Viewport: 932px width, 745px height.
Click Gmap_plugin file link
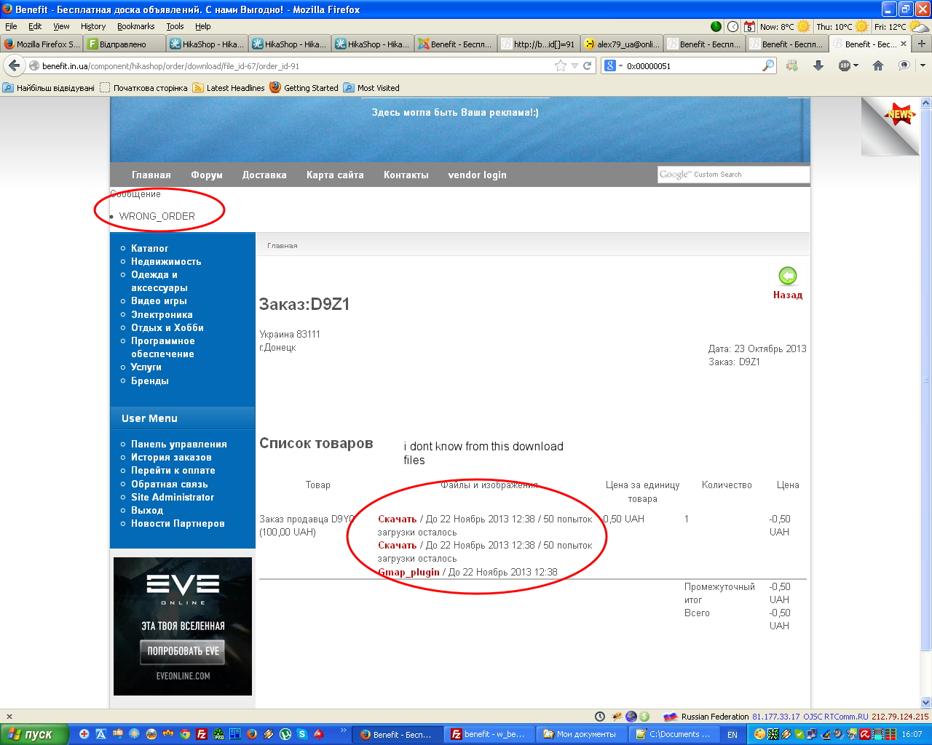[408, 572]
